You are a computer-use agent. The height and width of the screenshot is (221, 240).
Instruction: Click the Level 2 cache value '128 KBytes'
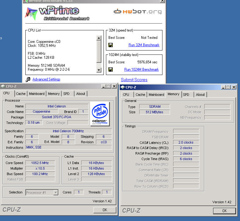(x=96, y=174)
